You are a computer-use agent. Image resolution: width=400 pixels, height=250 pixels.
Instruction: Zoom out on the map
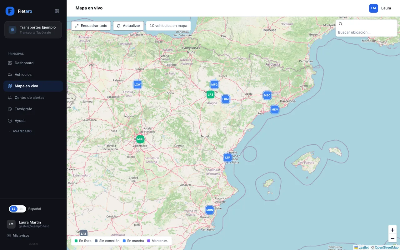point(392,238)
